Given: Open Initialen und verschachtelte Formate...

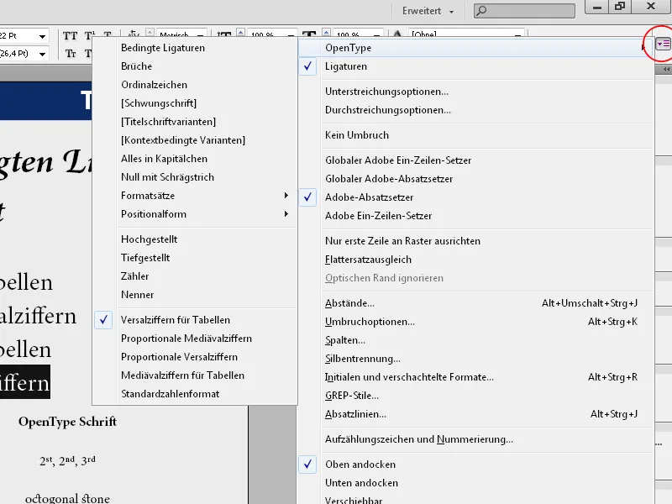Looking at the screenshot, I should click(x=475, y=377).
